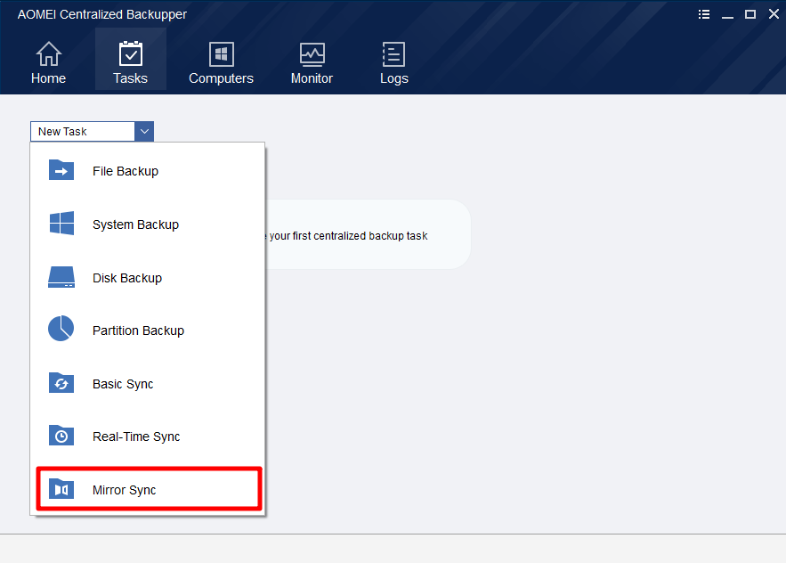The width and height of the screenshot is (786, 563).
Task: Open the title bar menu list icon
Action: click(704, 14)
